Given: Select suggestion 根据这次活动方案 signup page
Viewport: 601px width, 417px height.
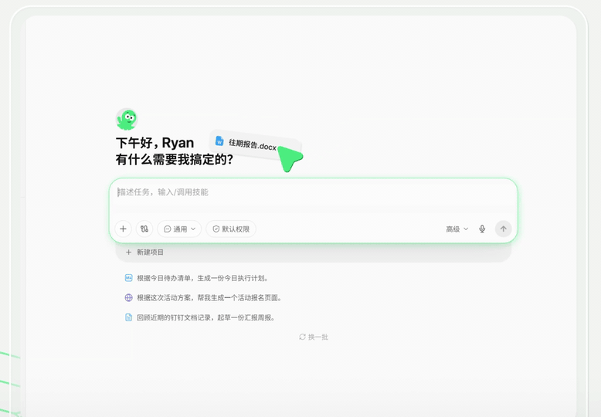Looking at the screenshot, I should click(x=203, y=298).
